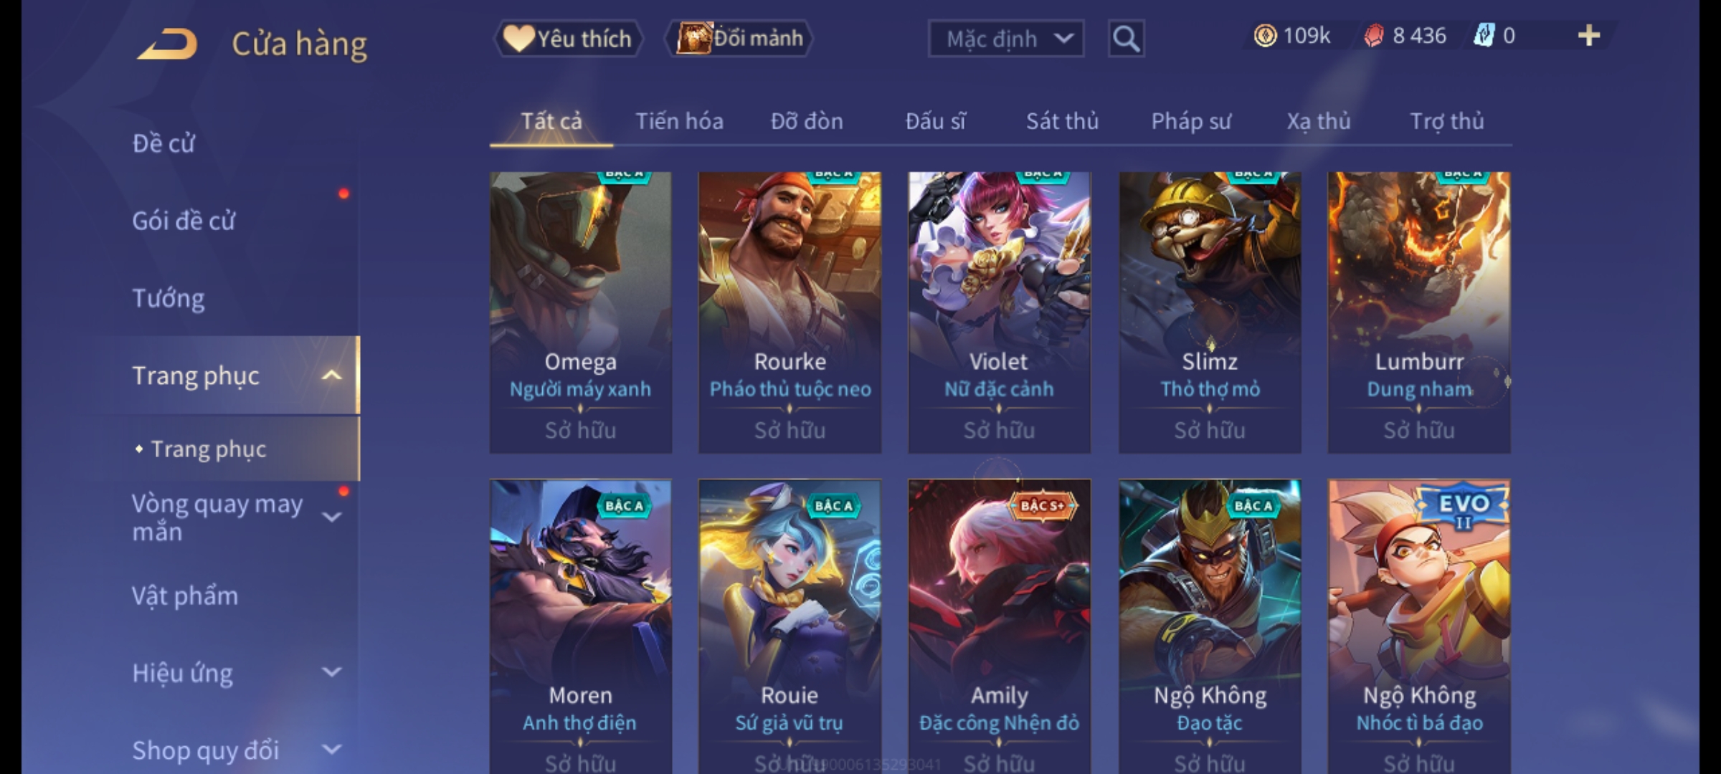Click the red ruby currency icon

pyautogui.click(x=1374, y=36)
